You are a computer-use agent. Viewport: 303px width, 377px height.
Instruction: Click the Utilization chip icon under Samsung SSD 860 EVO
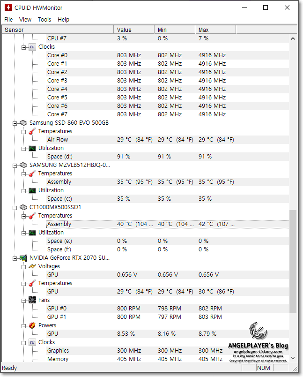click(x=32, y=148)
